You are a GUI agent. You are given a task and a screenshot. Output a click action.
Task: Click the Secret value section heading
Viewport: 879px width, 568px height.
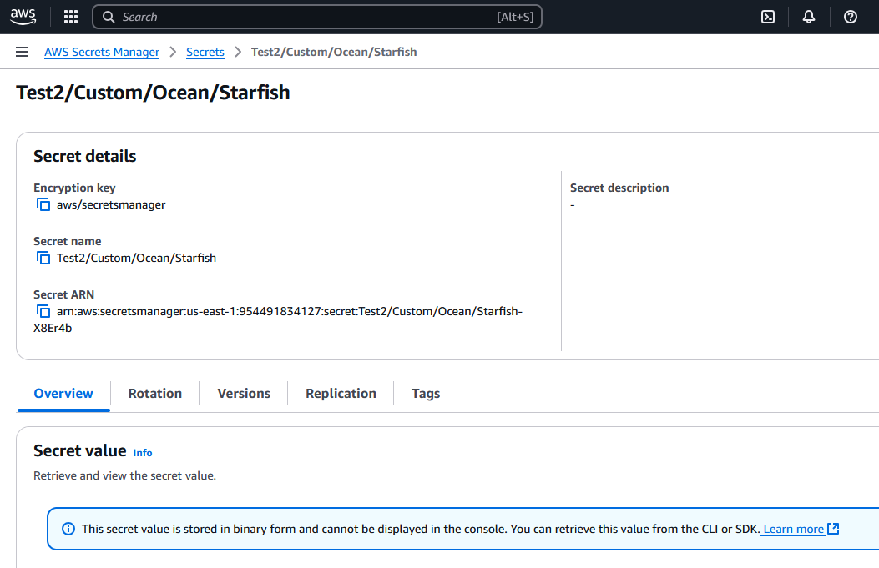[79, 451]
